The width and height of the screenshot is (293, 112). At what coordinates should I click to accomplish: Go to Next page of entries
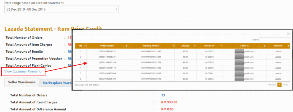tap(286, 85)
